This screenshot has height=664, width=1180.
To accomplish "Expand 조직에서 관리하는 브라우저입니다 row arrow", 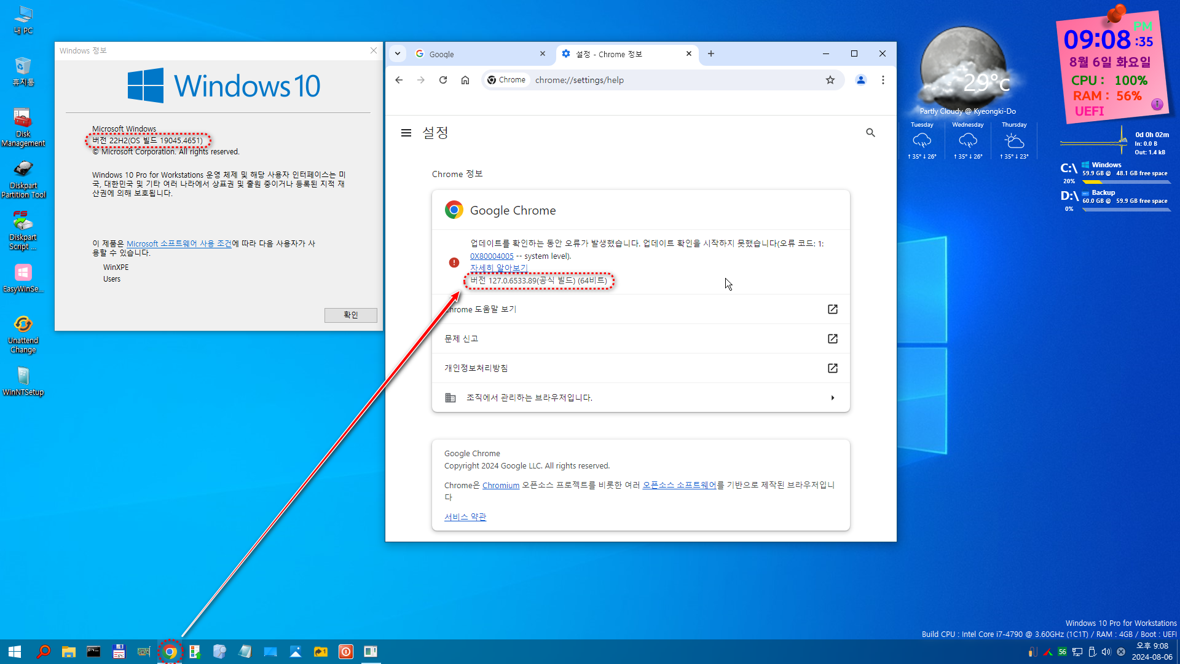I will [833, 398].
